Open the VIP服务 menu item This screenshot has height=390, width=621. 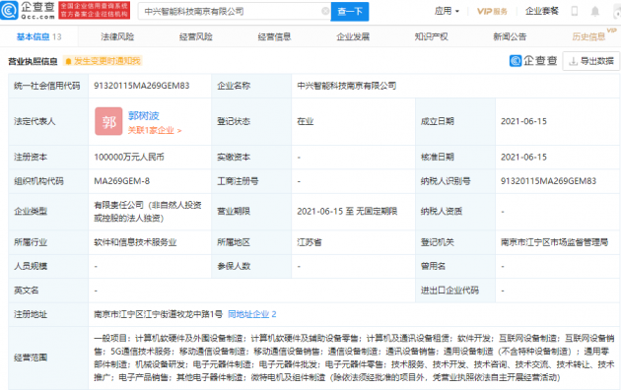492,12
